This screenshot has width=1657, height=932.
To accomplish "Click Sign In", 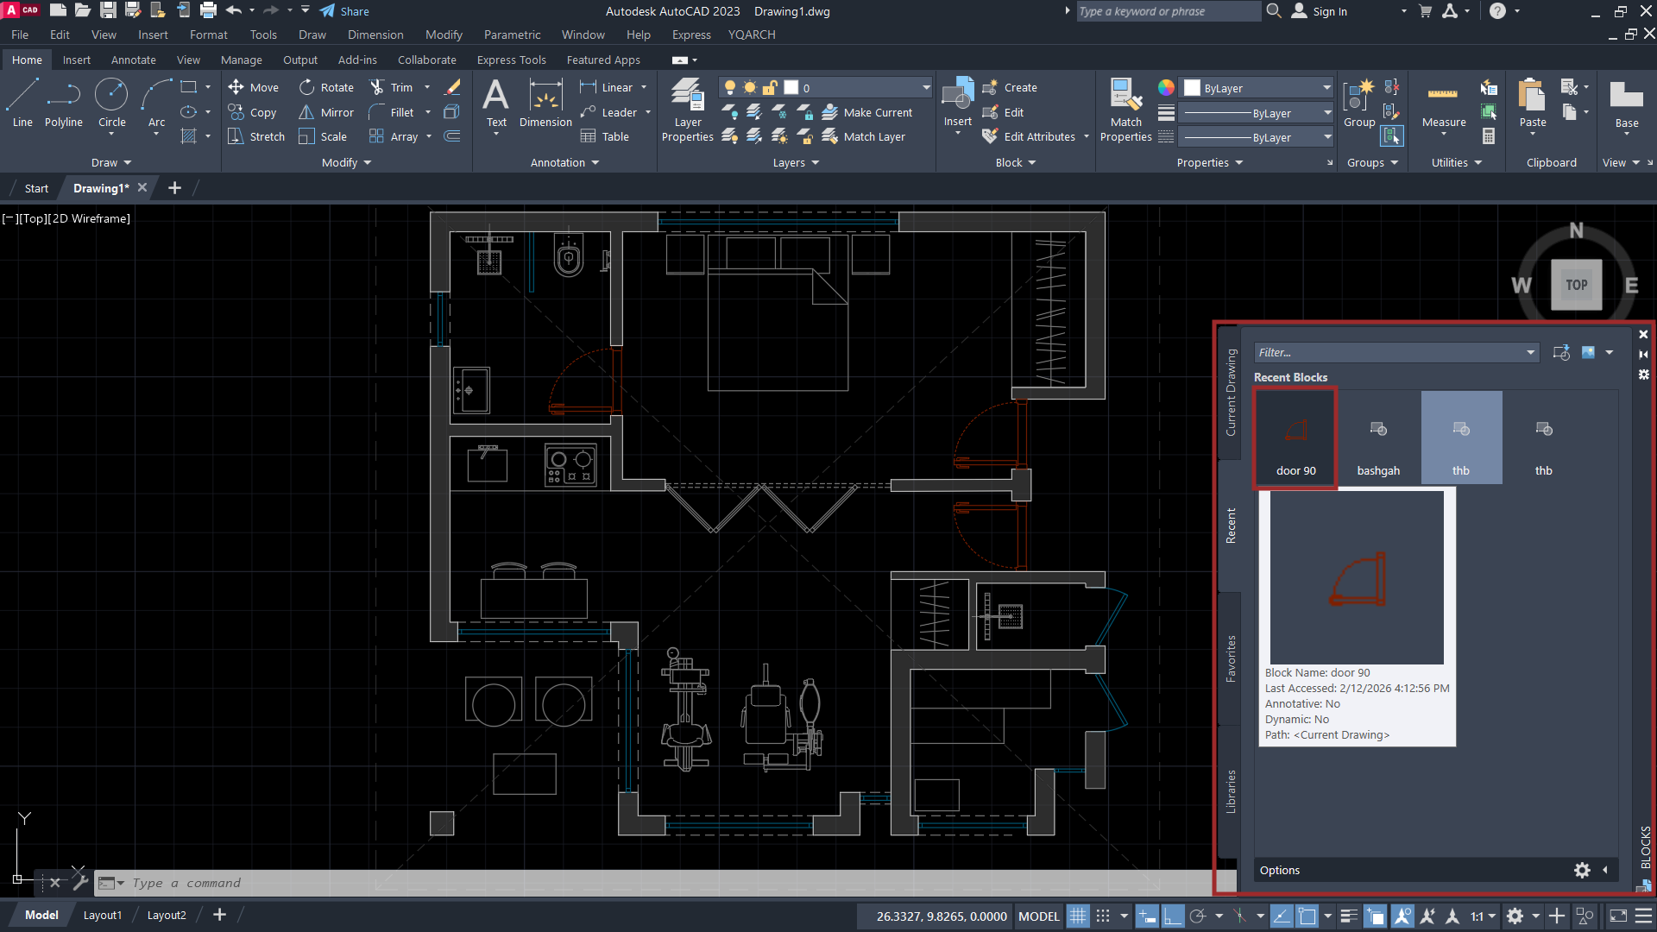I will point(1320,11).
